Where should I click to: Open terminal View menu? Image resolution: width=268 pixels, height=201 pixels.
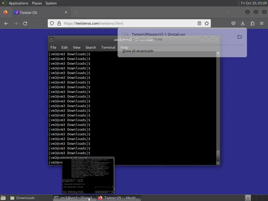click(x=77, y=48)
